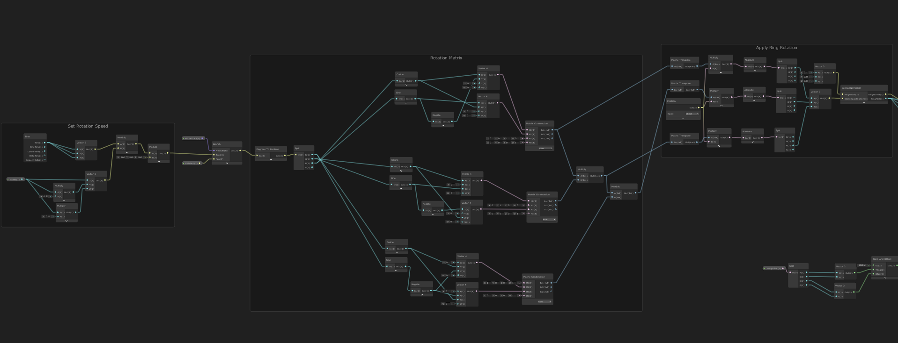
Task: Click the ObjectSpacePosition(3) input port
Action: 842,98
